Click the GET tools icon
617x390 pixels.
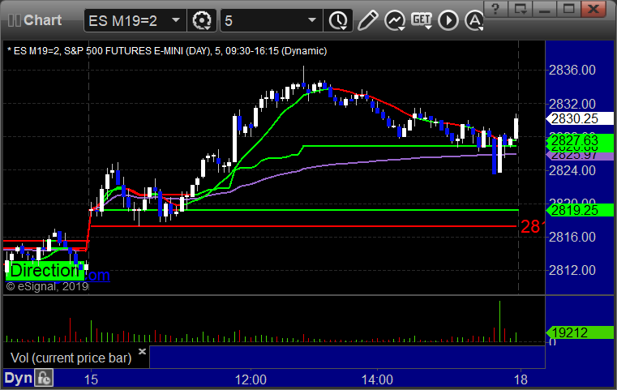coord(422,20)
